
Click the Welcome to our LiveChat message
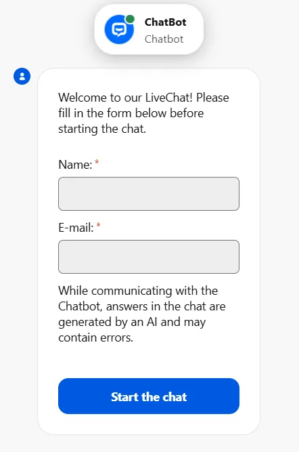coord(143,113)
